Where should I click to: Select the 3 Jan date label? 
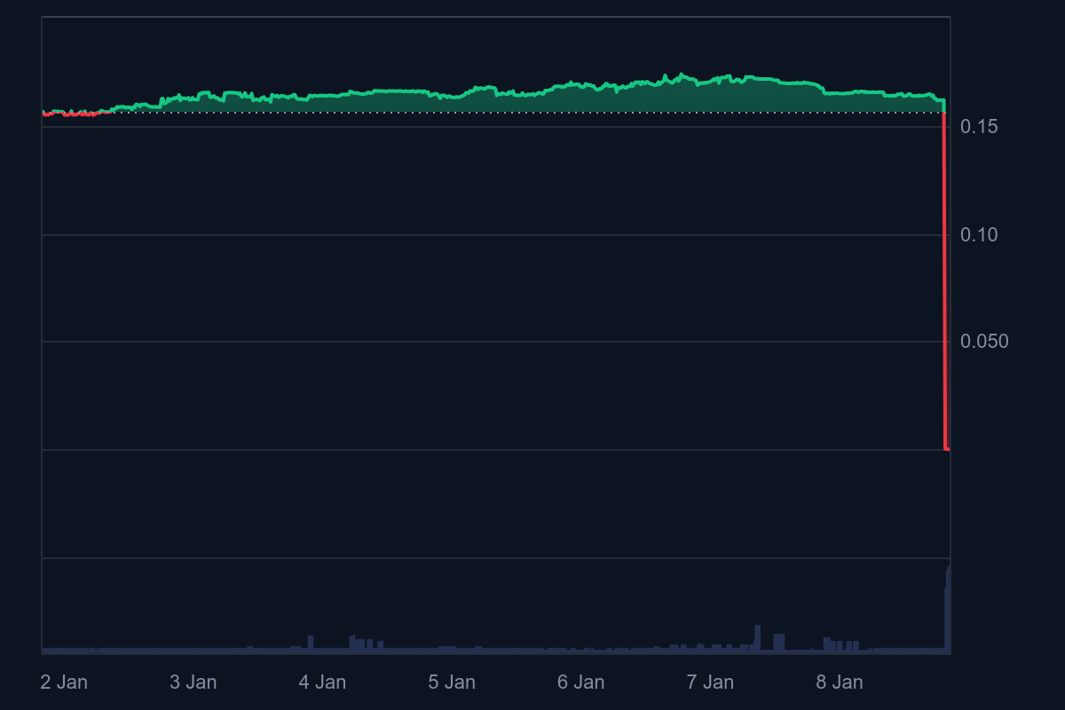[193, 682]
